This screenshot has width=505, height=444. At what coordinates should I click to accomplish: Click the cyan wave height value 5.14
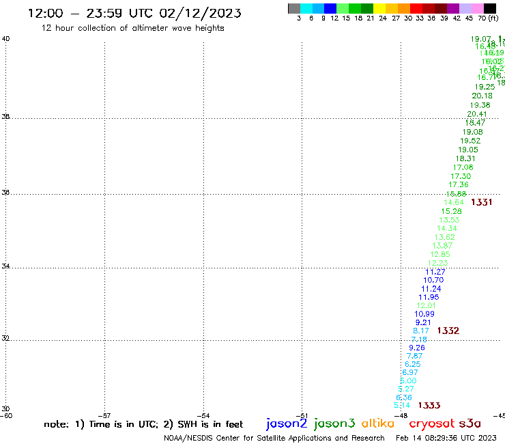(402, 405)
